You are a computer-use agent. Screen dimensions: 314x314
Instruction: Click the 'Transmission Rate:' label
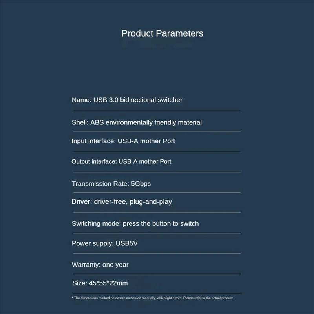tap(100, 184)
